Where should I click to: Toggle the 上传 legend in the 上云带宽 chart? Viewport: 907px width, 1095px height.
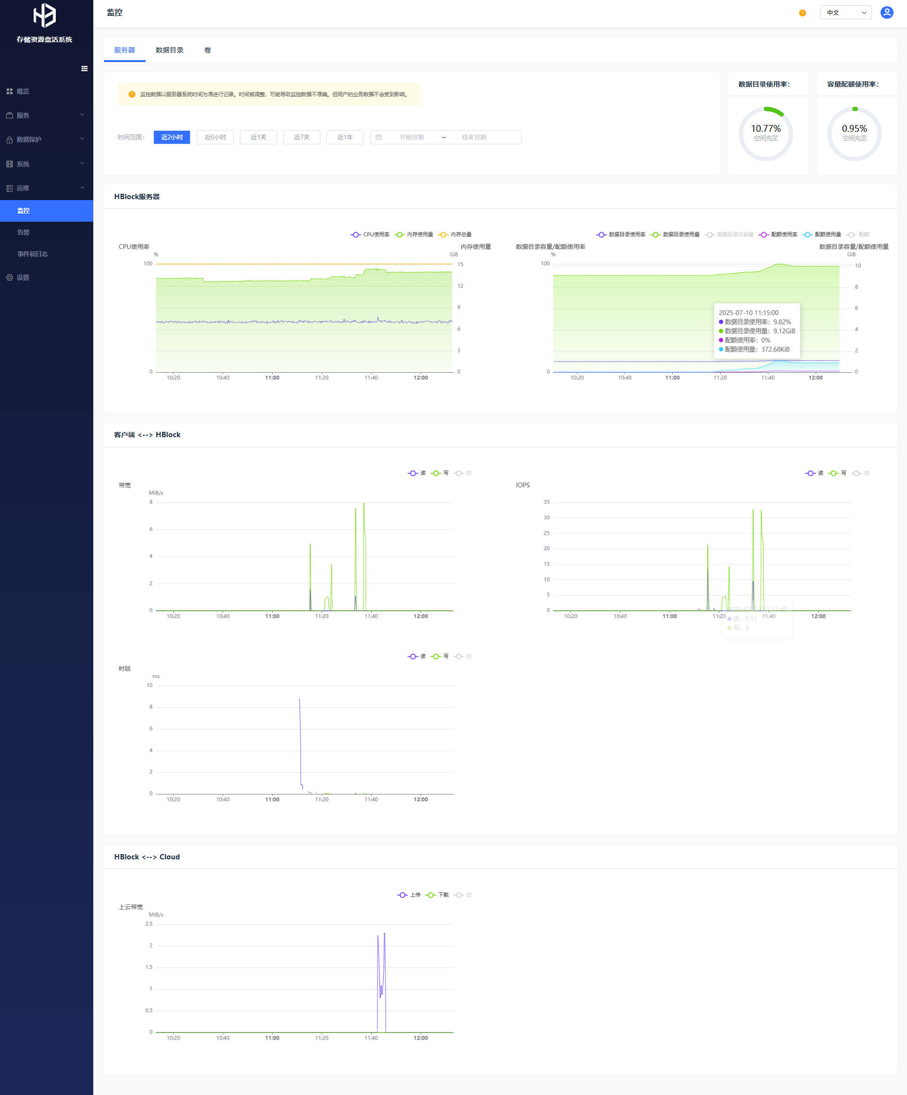coord(409,895)
